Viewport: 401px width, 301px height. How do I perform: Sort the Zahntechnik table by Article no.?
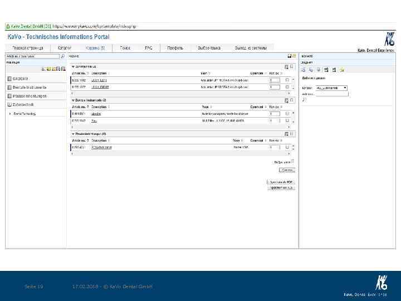click(80, 74)
